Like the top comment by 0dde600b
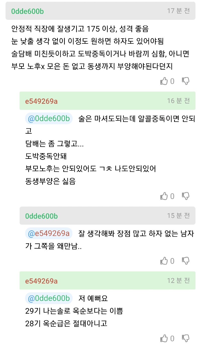This screenshot has height=344, width=201. click(164, 81)
